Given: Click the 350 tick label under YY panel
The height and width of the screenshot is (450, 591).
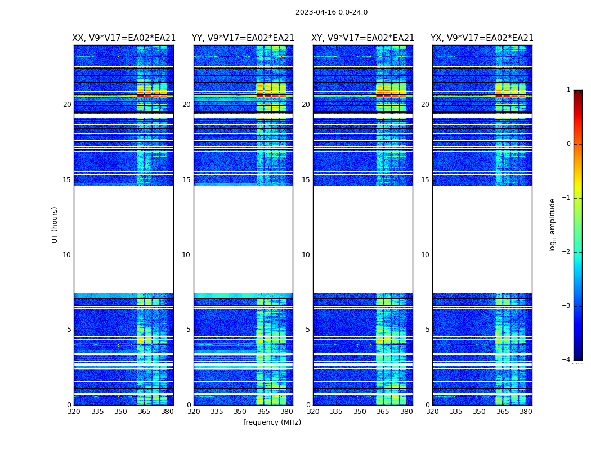Looking at the screenshot, I should (x=240, y=412).
